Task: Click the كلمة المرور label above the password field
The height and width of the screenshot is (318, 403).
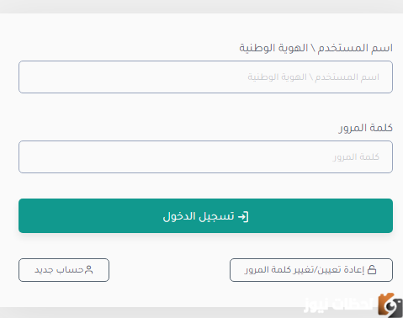Action: click(366, 128)
